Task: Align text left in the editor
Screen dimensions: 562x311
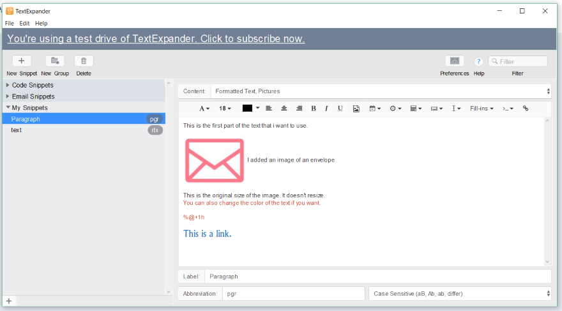Action: click(x=268, y=108)
